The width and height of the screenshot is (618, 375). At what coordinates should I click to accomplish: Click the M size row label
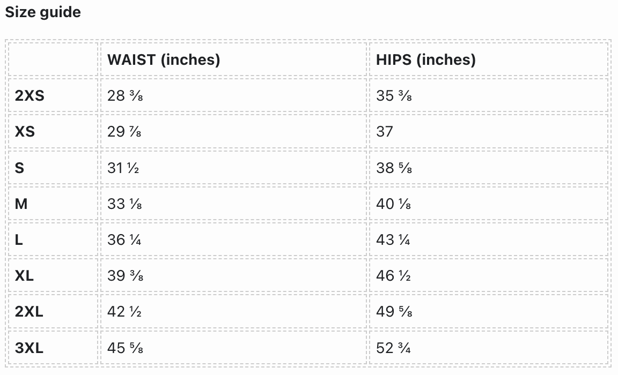click(21, 204)
